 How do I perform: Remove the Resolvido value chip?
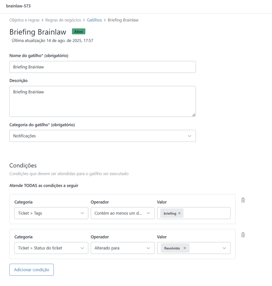coord(185,248)
